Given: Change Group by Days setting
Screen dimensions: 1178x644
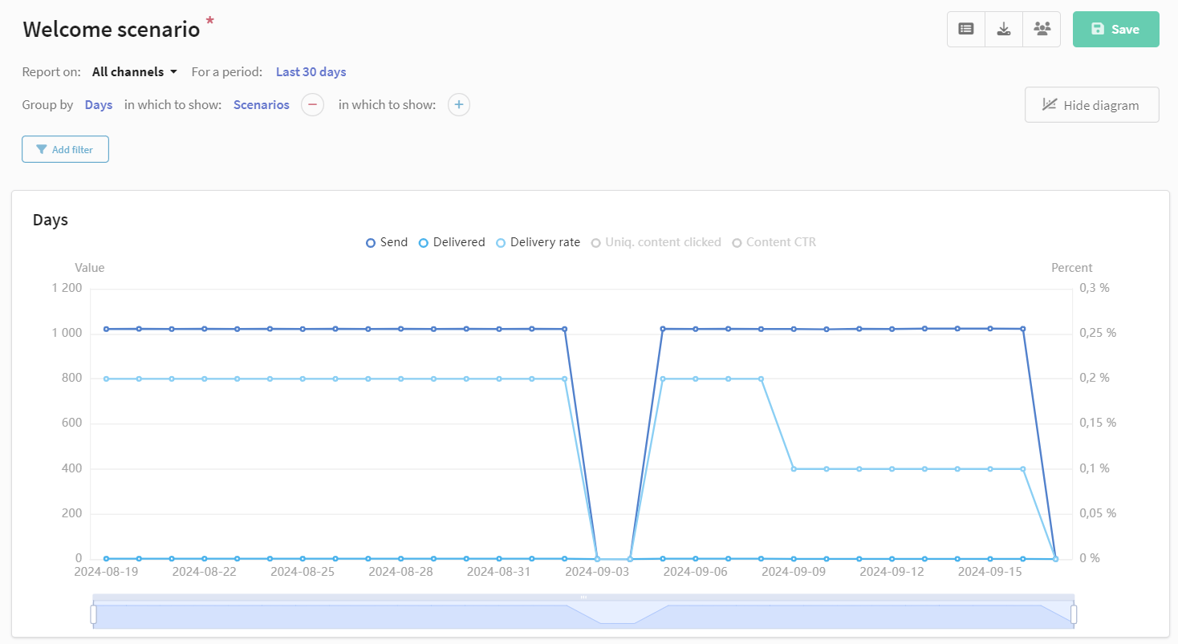Looking at the screenshot, I should (x=99, y=104).
